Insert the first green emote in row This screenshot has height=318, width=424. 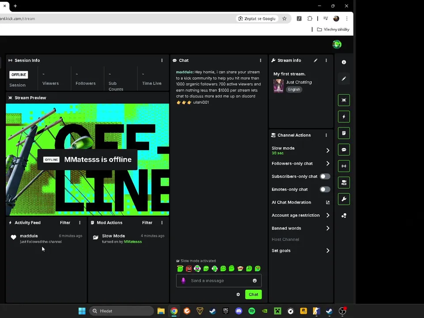pos(180,269)
